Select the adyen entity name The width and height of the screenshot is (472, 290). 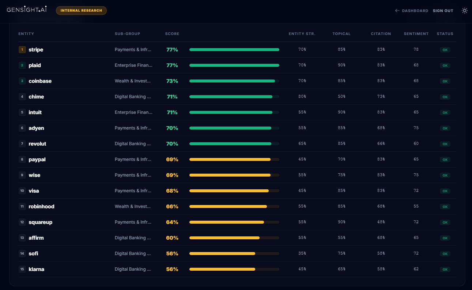pos(37,128)
